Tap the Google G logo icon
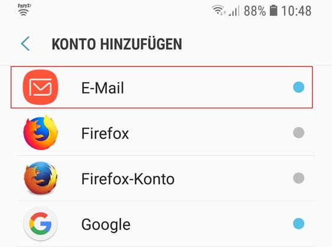332x247 pixels. (x=40, y=224)
